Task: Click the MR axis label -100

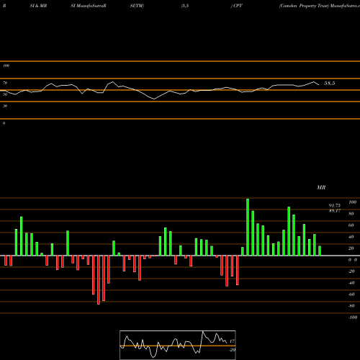Action: coord(352,318)
